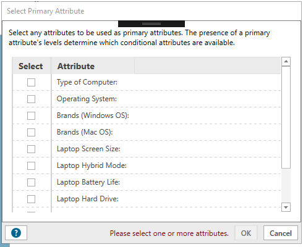The width and height of the screenshot is (303, 247).
Task: Click the dark drag handle at the top
Action: pos(151,24)
